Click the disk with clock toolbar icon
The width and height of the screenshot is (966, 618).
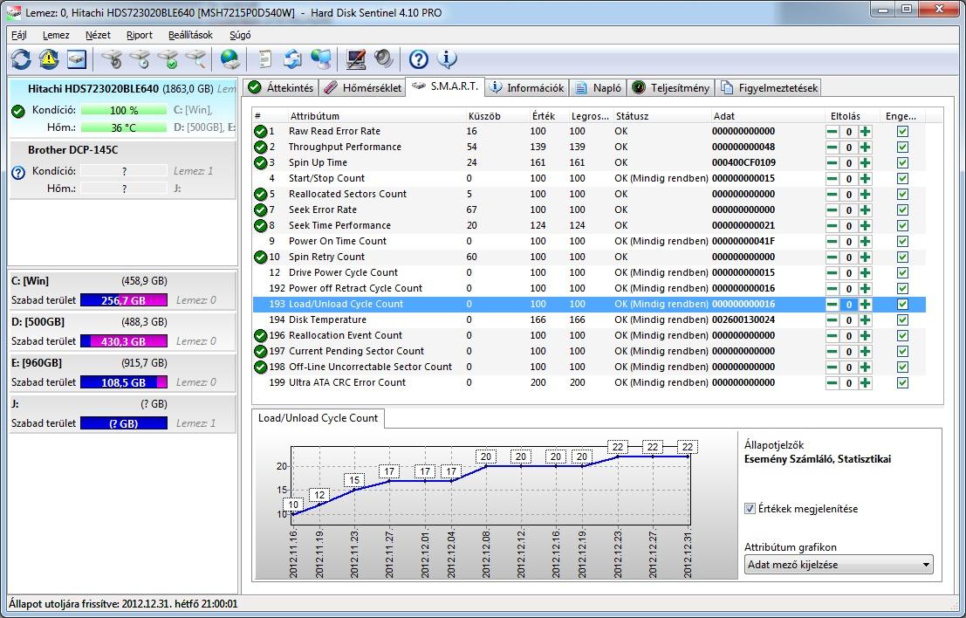coord(140,59)
